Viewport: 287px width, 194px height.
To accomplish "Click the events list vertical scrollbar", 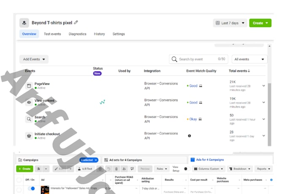I will [x=269, y=114].
